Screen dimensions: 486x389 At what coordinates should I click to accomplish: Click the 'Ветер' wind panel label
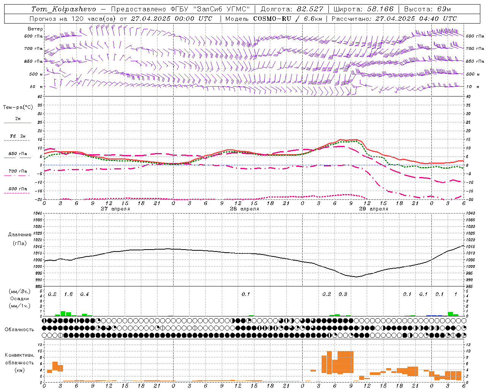(x=35, y=29)
